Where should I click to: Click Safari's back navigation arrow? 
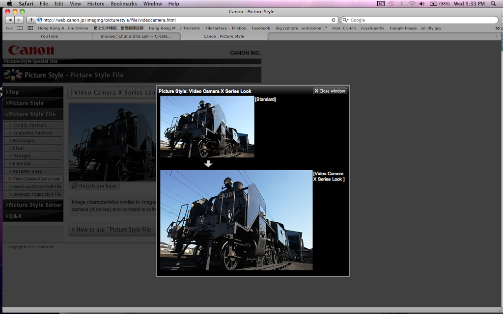coord(9,20)
